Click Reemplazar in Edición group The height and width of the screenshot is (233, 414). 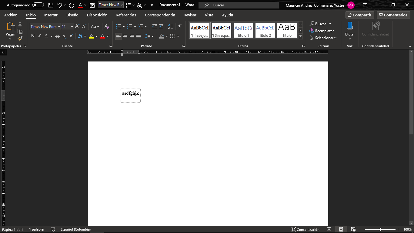[322, 31]
